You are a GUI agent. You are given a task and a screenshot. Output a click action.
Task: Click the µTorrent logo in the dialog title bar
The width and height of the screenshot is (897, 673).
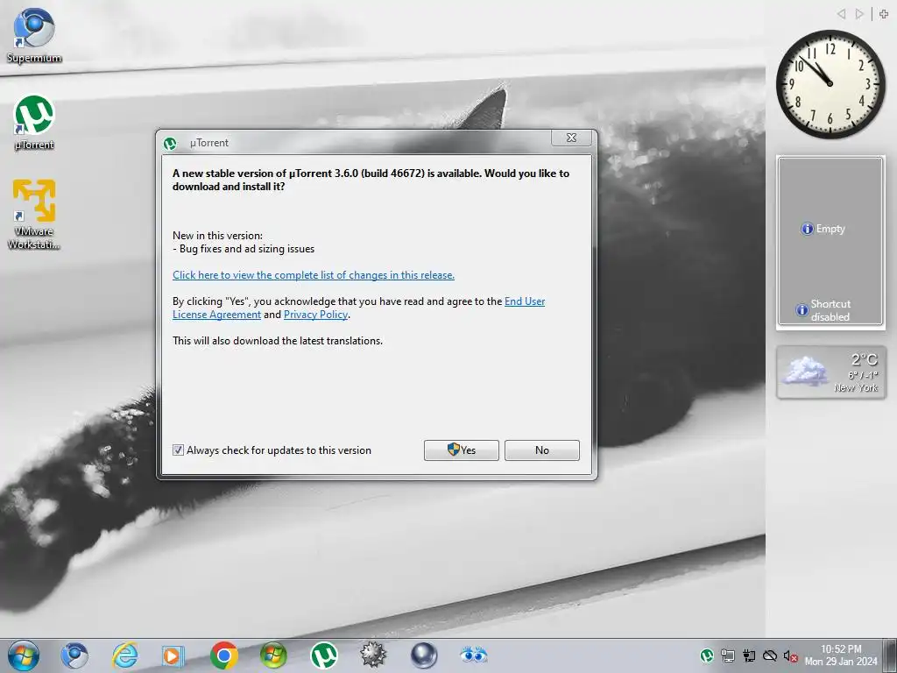tap(170, 143)
